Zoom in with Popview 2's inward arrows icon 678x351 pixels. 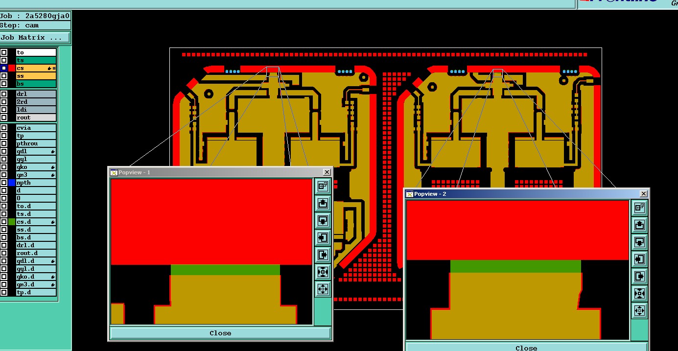coord(639,293)
